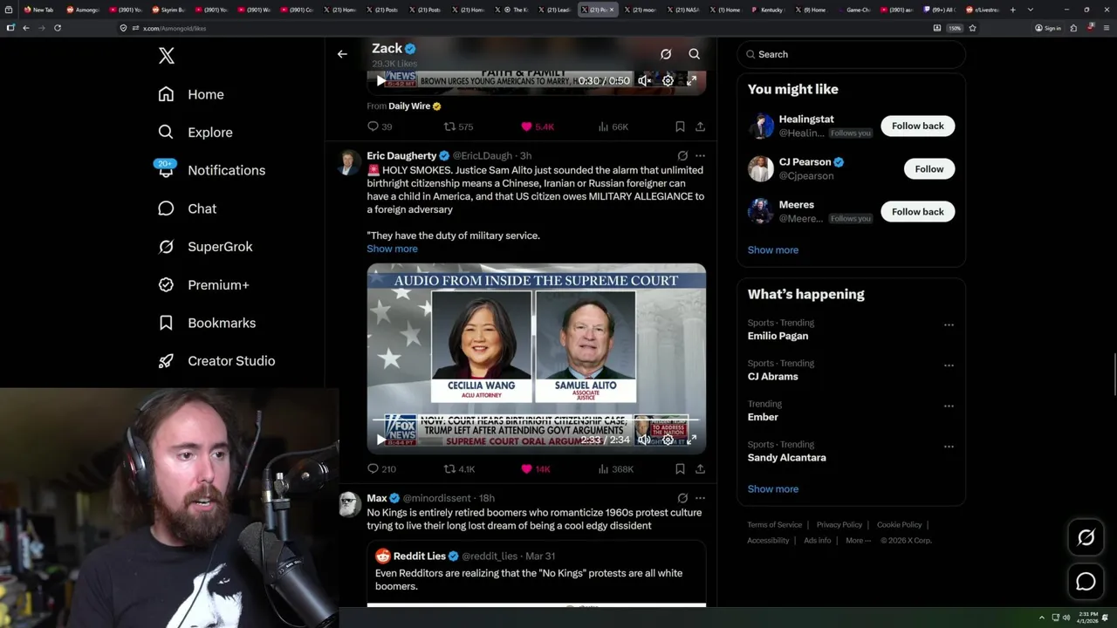
Task: Reload the page in the browser toolbar
Action: (58, 28)
